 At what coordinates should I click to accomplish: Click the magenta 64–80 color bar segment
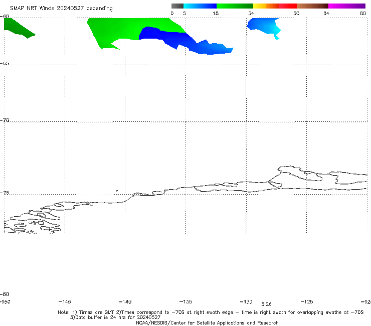[x=347, y=6]
